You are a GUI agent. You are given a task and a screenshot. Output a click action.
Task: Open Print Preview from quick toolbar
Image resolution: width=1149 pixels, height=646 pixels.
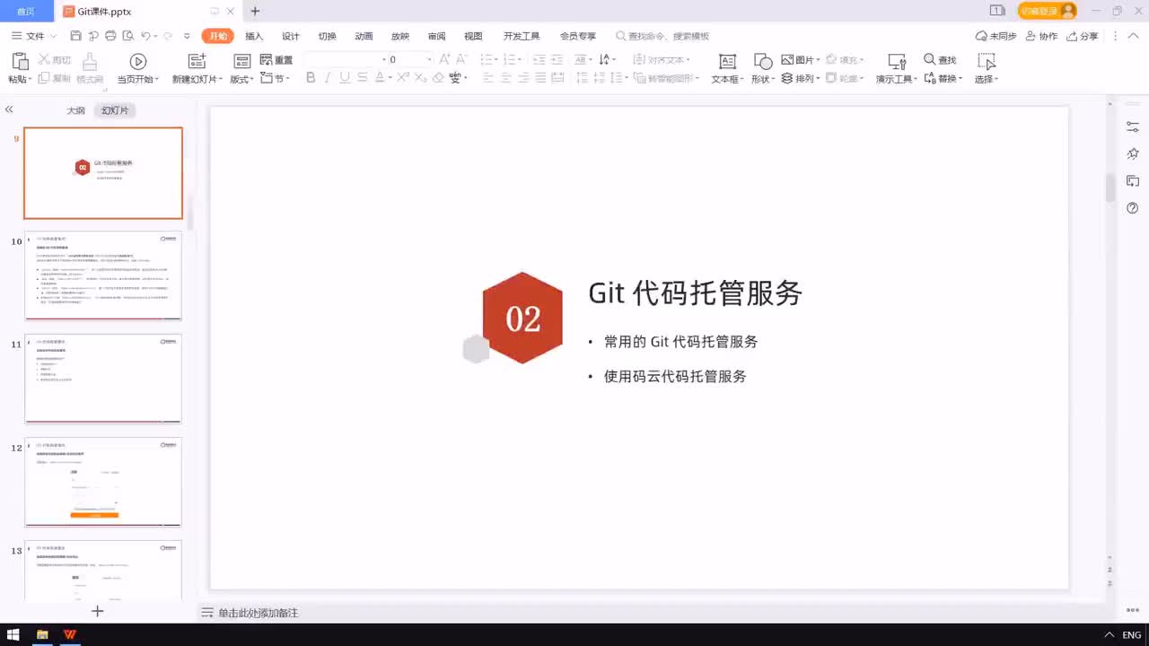127,36
